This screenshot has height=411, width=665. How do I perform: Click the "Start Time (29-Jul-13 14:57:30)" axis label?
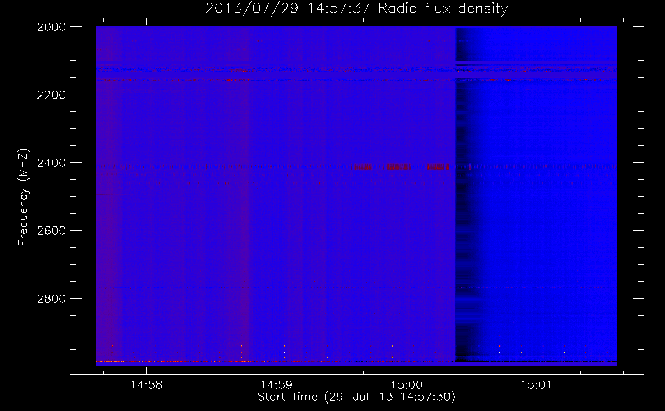pyautogui.click(x=356, y=397)
